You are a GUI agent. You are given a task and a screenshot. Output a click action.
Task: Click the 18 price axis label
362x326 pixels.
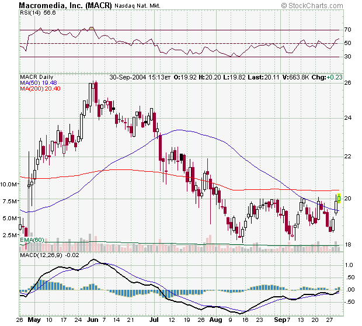tap(347, 245)
